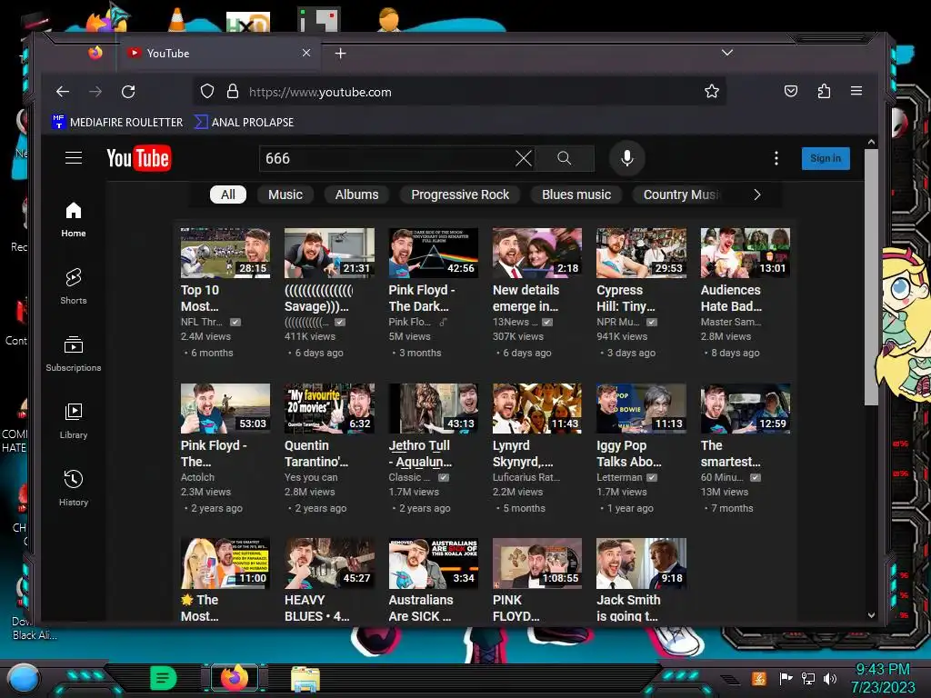Click into the search field with 666
The width and height of the screenshot is (931, 698).
pyautogui.click(x=385, y=158)
